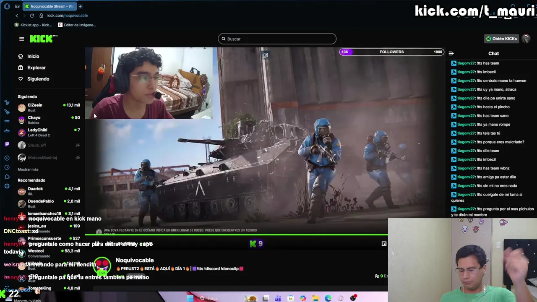
Task: Click the Spanish language tag
Action: 135,276
